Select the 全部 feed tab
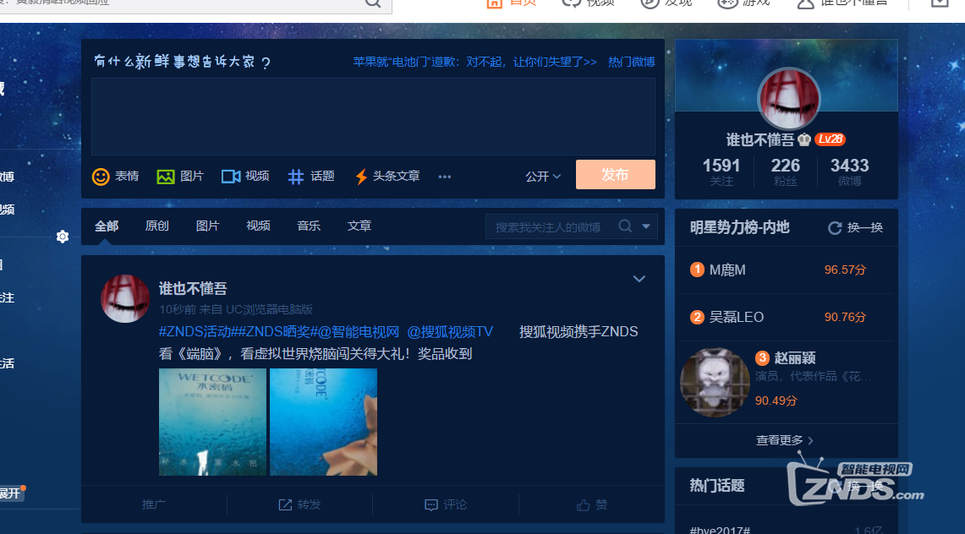Screen dimensions: 965x534 click(107, 226)
